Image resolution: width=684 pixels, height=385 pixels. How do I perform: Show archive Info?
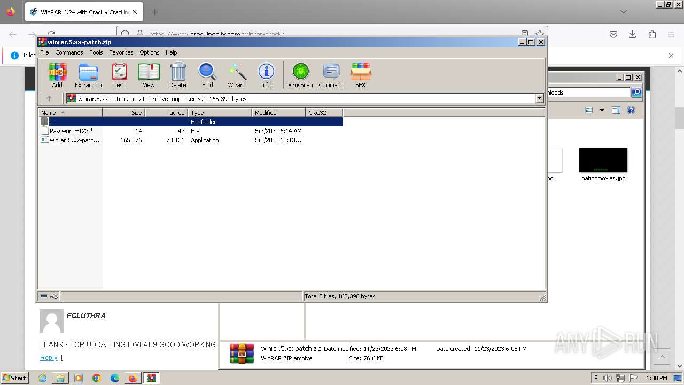(266, 75)
